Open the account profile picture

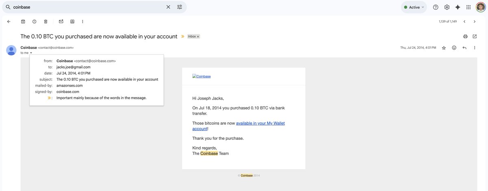pyautogui.click(x=481, y=7)
